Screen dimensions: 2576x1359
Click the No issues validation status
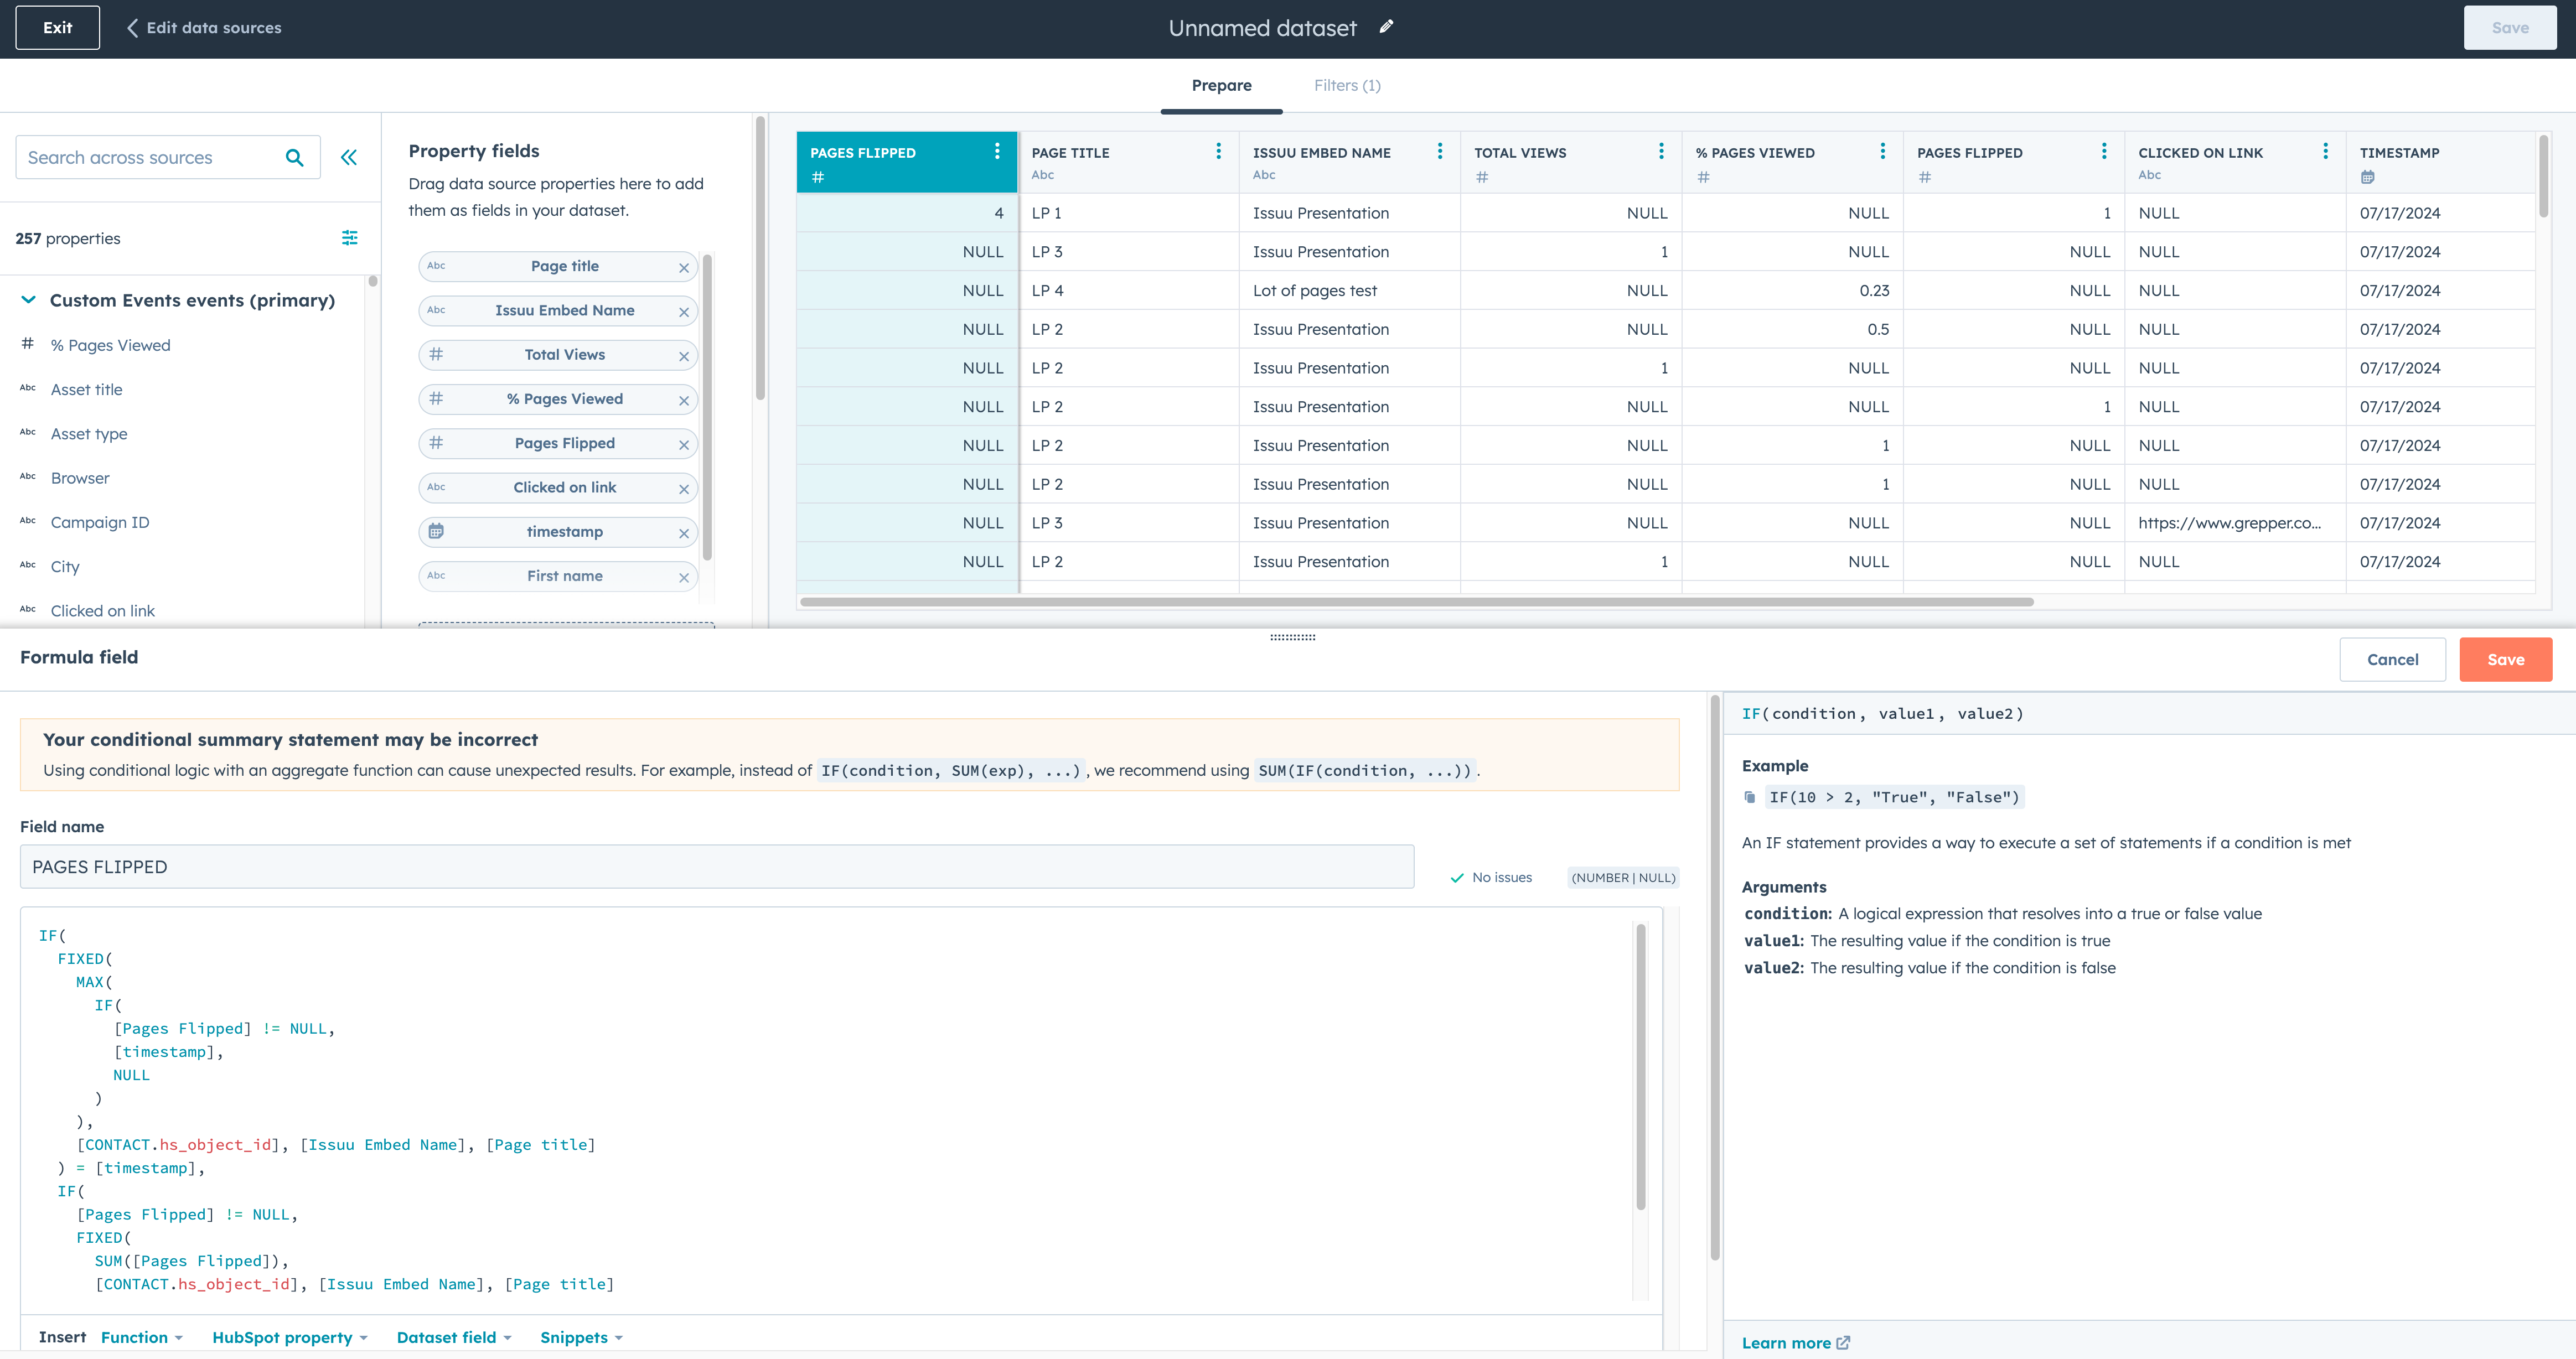point(1490,877)
